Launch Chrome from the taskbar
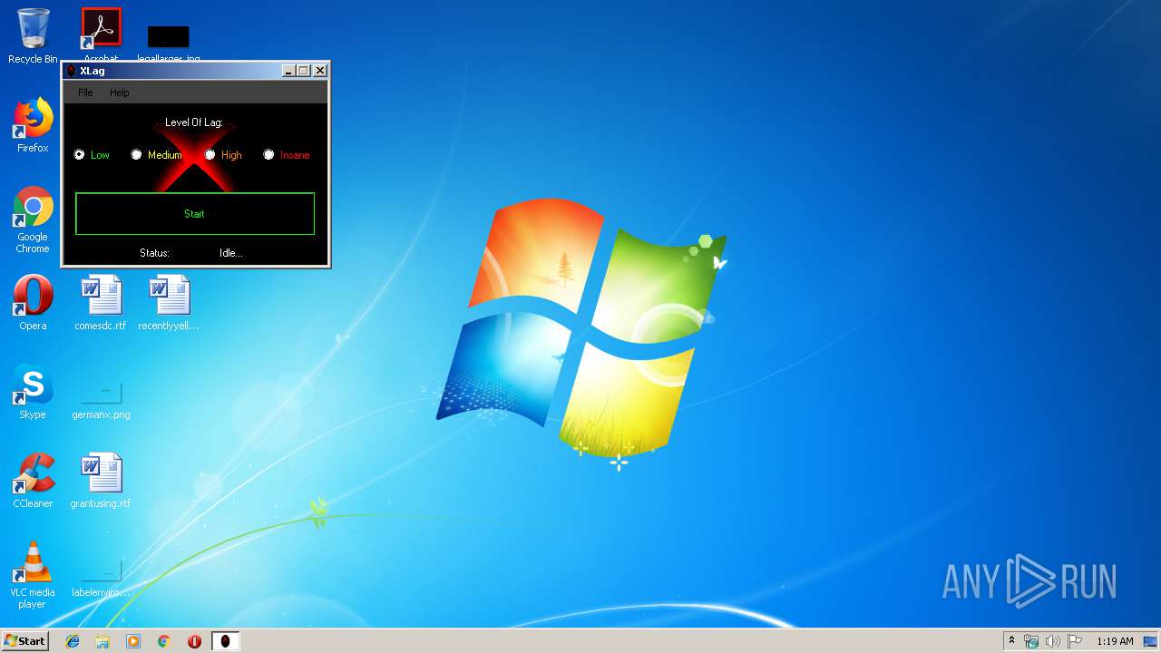 (164, 641)
